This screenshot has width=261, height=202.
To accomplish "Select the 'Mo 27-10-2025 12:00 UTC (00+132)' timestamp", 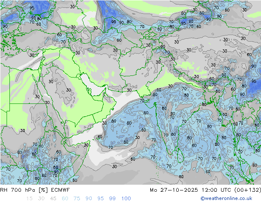I will pyautogui.click(x=205, y=190).
